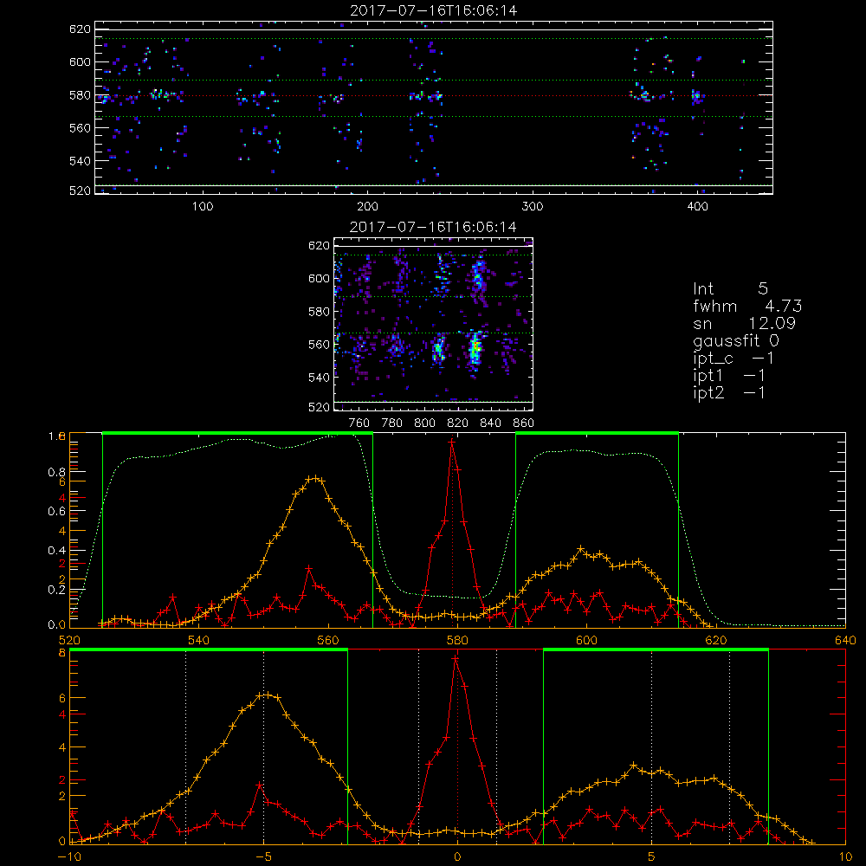Click the tall red peak at 0 in bottom plot
This screenshot has width=866, height=866.
coord(456,658)
